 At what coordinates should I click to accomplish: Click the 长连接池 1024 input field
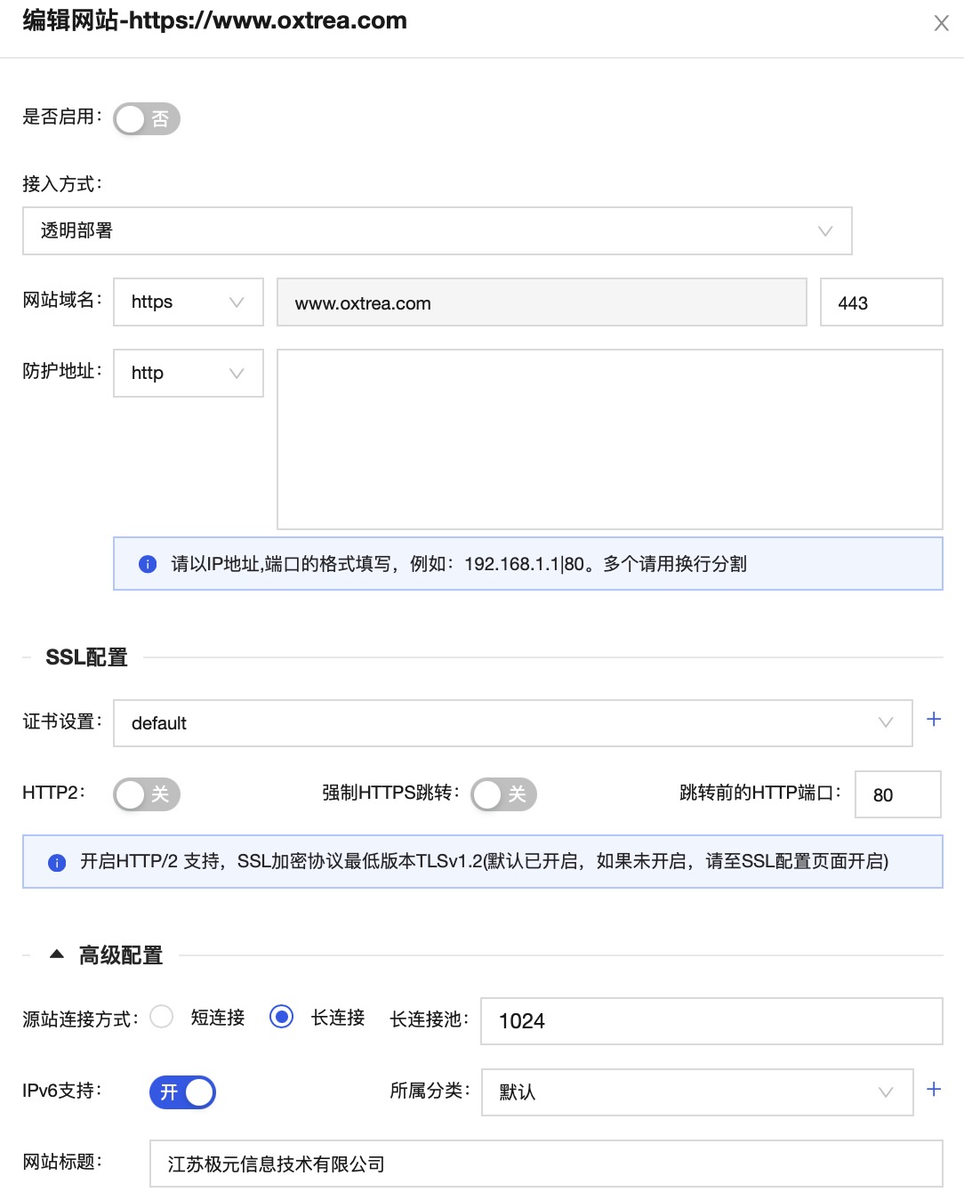point(711,1021)
